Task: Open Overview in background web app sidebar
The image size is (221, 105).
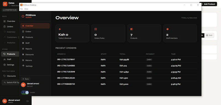Action: point(10,21)
